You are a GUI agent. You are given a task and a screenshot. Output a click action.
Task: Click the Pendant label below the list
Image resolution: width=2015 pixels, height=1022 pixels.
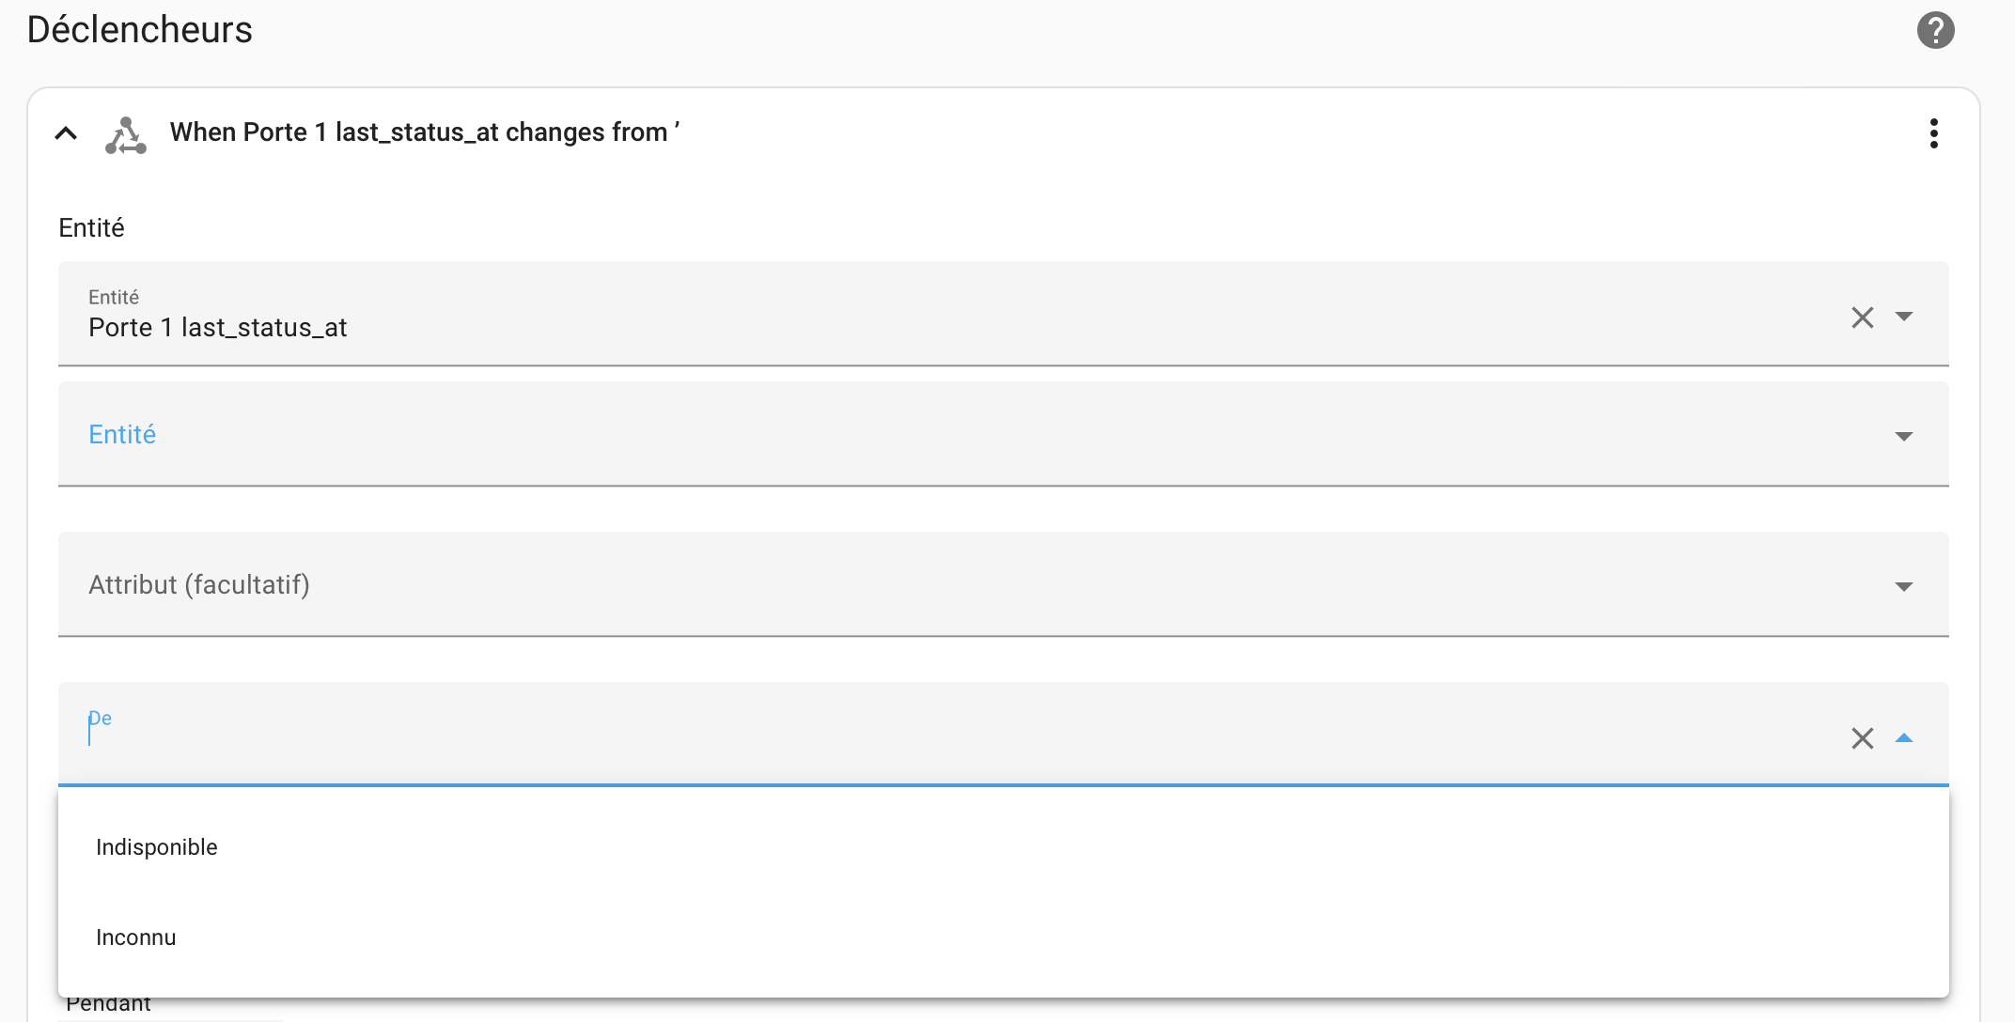109,1006
